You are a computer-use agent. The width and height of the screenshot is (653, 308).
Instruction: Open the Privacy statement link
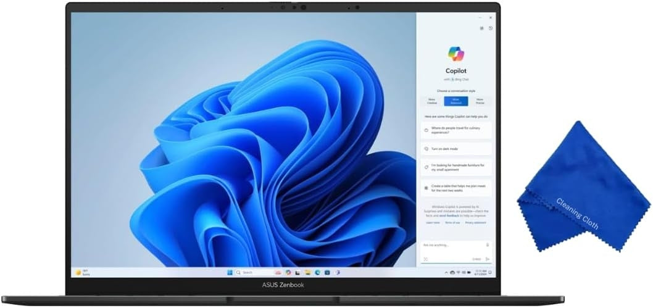[x=475, y=223]
